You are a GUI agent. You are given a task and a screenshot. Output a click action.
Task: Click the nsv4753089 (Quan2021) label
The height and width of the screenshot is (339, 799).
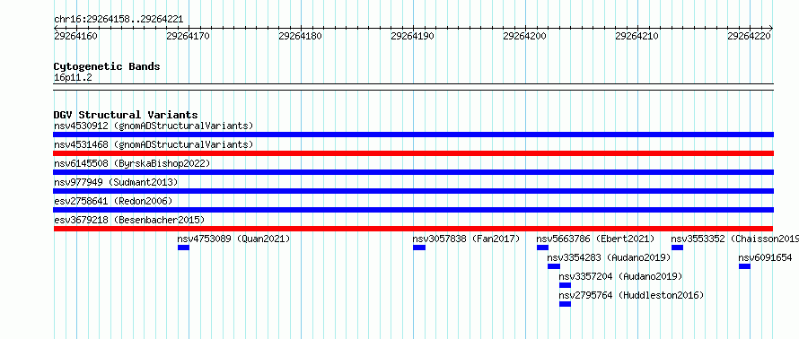[x=234, y=239]
